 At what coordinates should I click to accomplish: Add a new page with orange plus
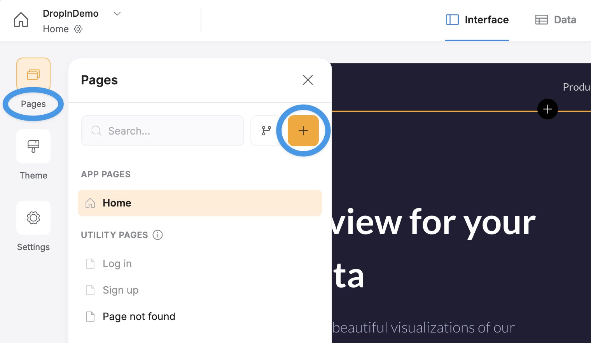click(x=303, y=131)
